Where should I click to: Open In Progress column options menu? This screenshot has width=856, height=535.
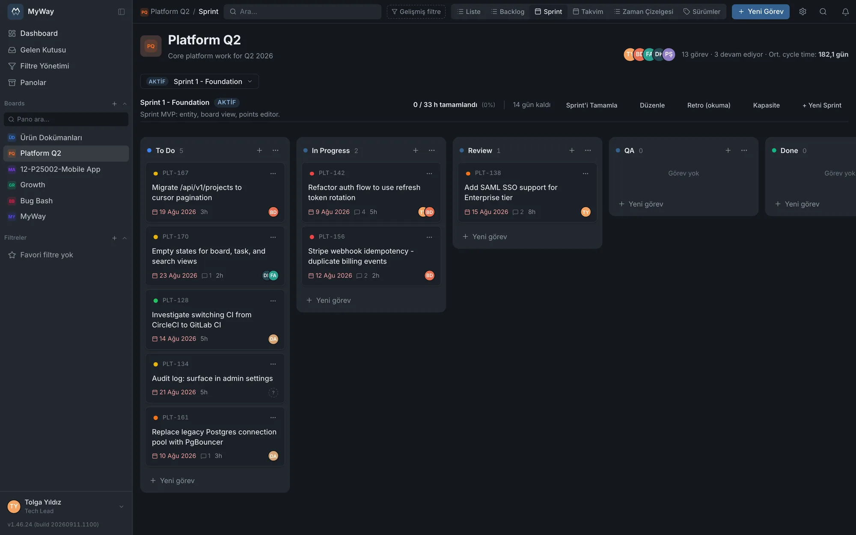432,150
